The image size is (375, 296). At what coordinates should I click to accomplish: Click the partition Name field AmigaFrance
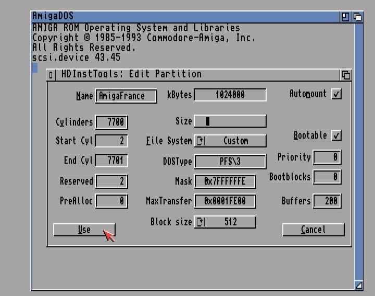[x=126, y=96]
